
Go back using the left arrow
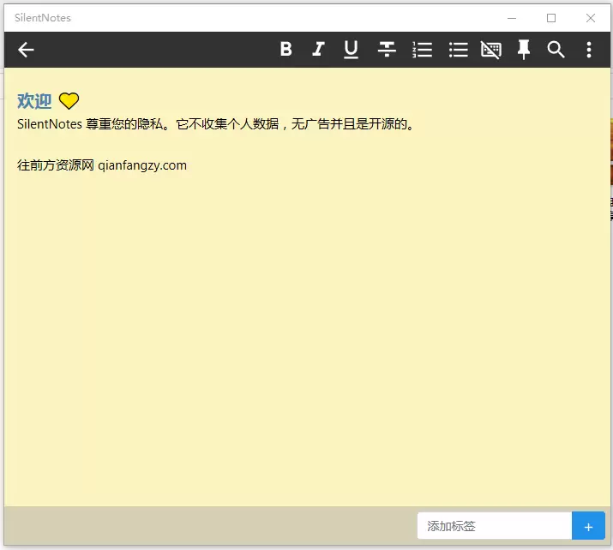(26, 50)
